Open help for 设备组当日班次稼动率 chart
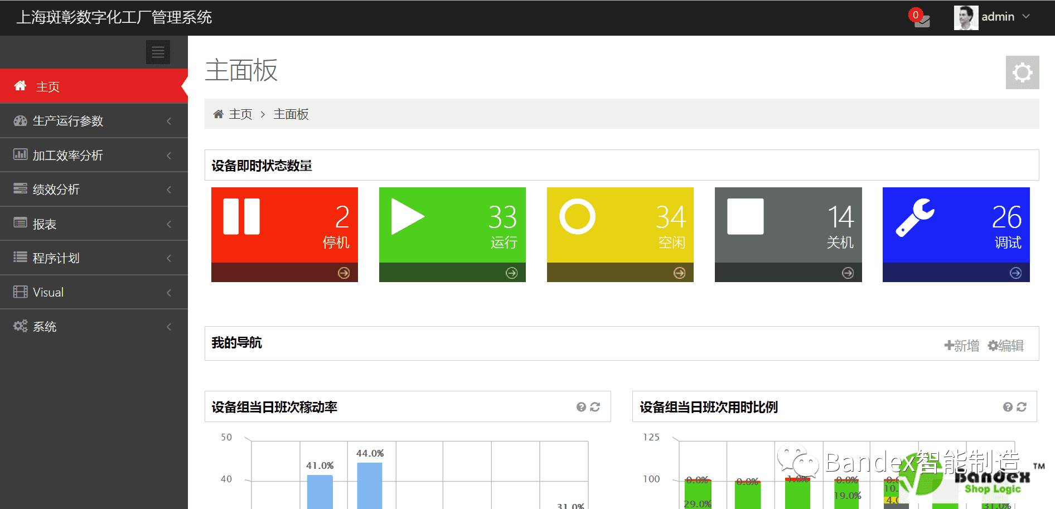The width and height of the screenshot is (1055, 509). 581,407
